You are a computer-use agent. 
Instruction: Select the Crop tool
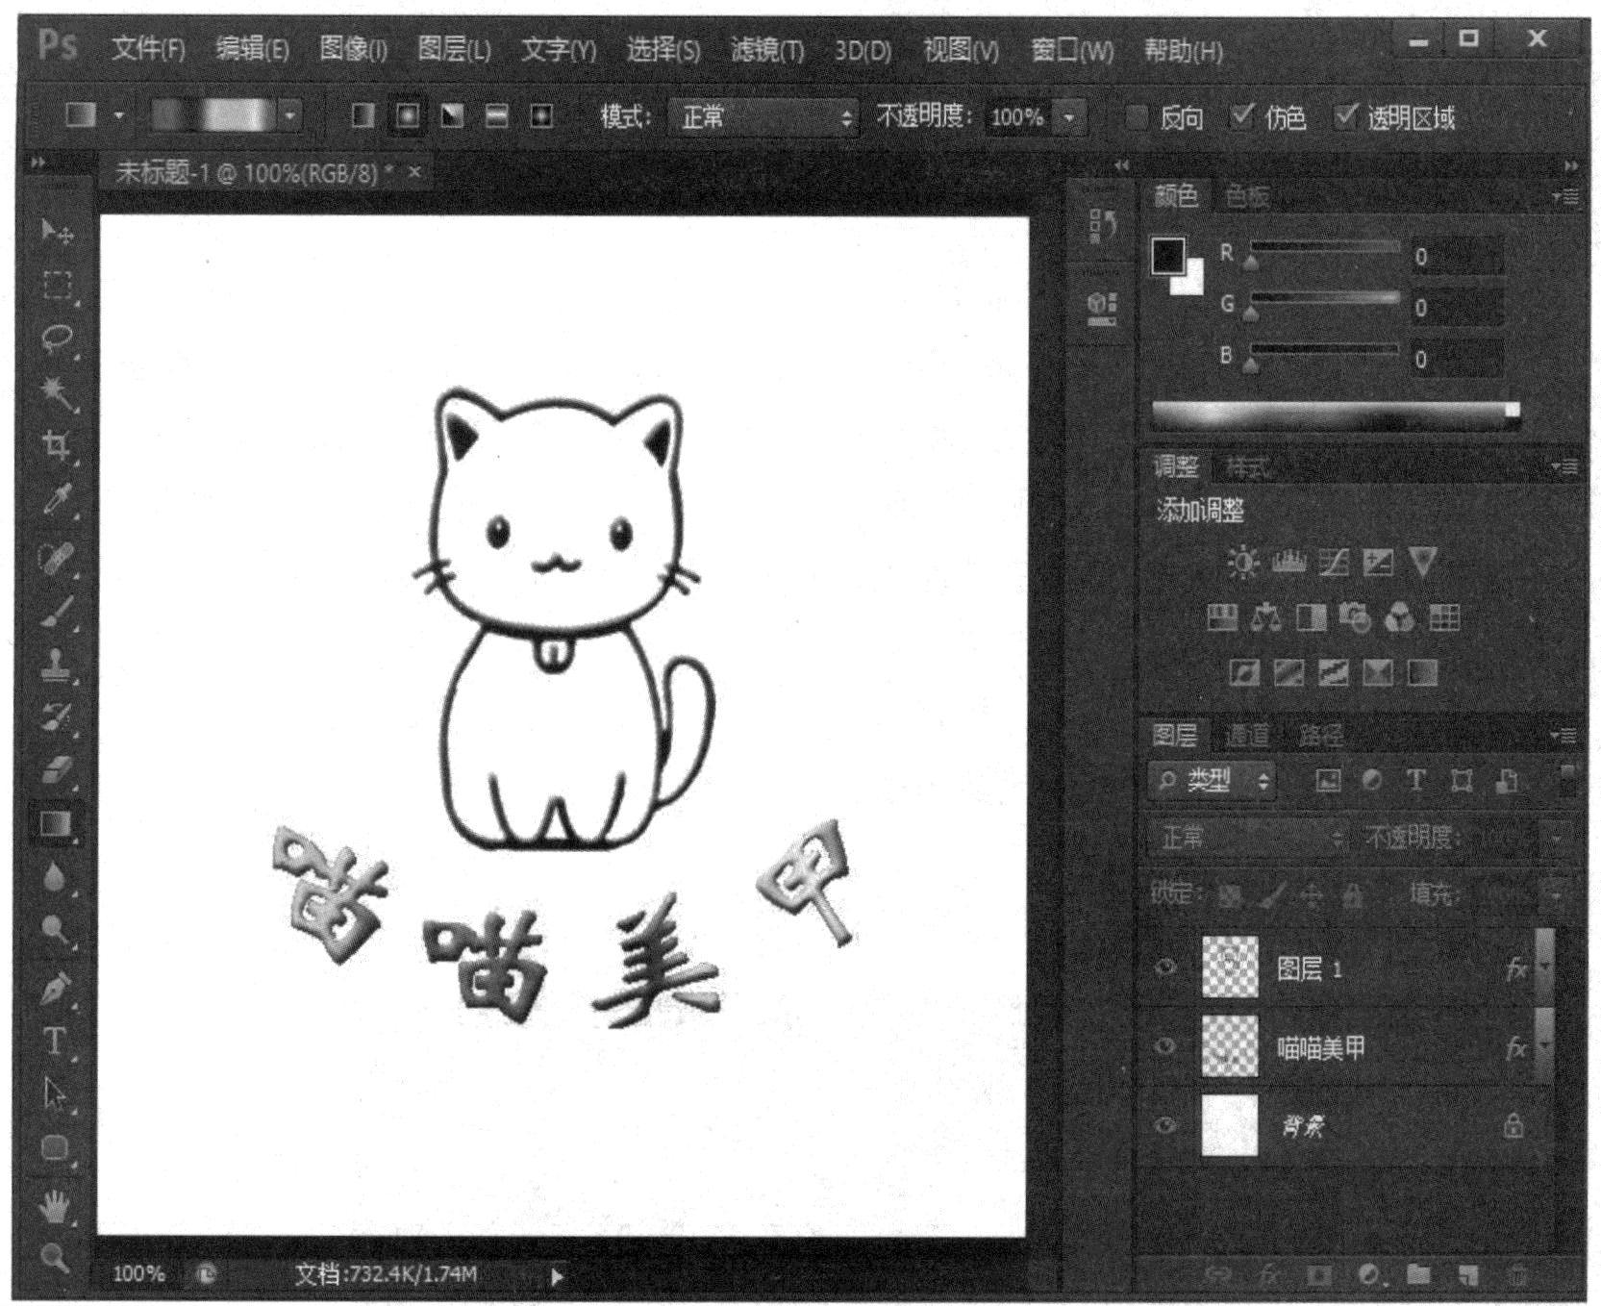57,444
